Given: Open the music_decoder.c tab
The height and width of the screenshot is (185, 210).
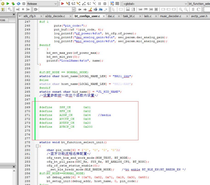Looking at the screenshot, I should click(x=171, y=16).
